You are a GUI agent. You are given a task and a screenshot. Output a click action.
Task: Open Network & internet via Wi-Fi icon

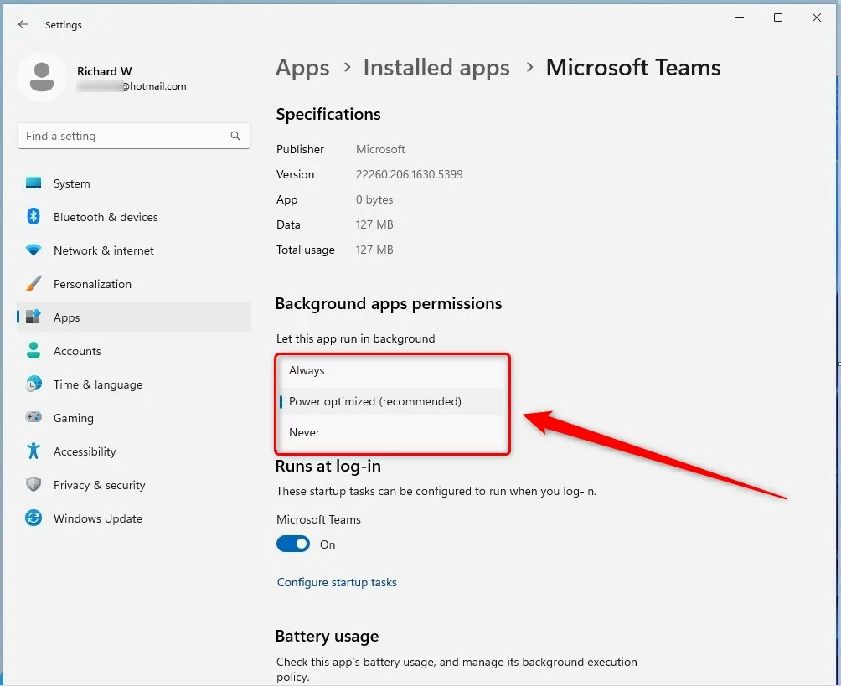click(x=34, y=250)
